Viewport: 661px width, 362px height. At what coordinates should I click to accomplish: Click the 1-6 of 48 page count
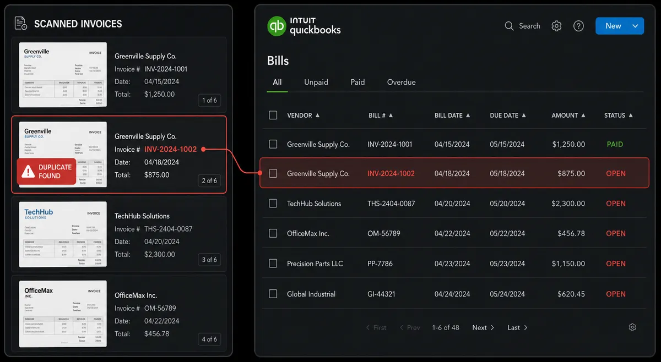[446, 327]
